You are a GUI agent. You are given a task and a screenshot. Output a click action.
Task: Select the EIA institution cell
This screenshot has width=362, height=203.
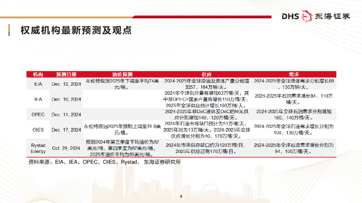38,84
